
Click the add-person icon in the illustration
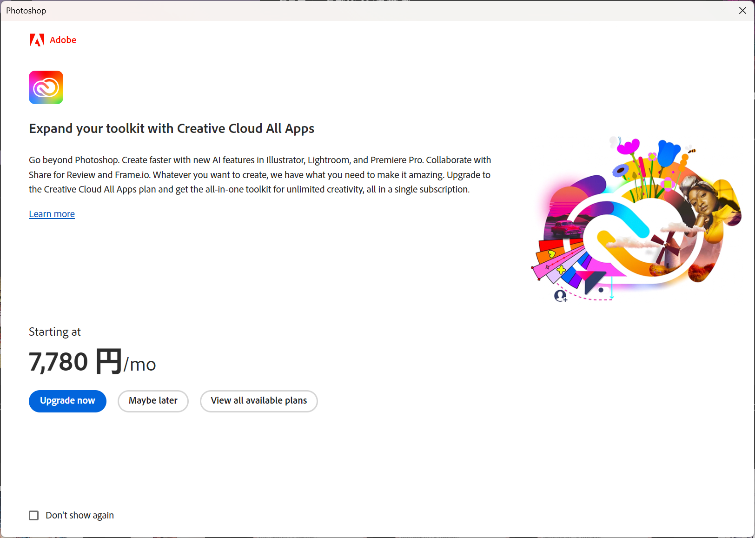click(560, 296)
